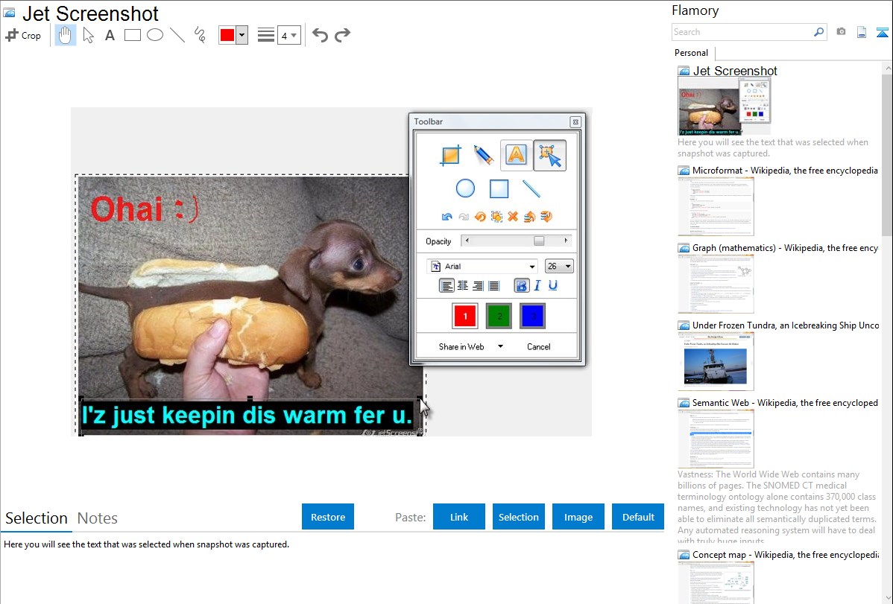Redo the last undone action
The image size is (893, 604).
click(342, 35)
